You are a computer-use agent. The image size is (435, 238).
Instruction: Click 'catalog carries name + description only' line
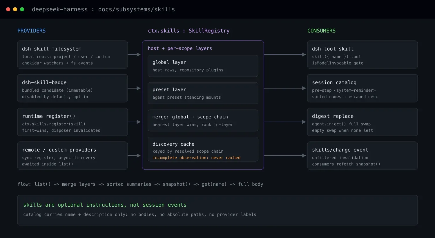click(140, 214)
